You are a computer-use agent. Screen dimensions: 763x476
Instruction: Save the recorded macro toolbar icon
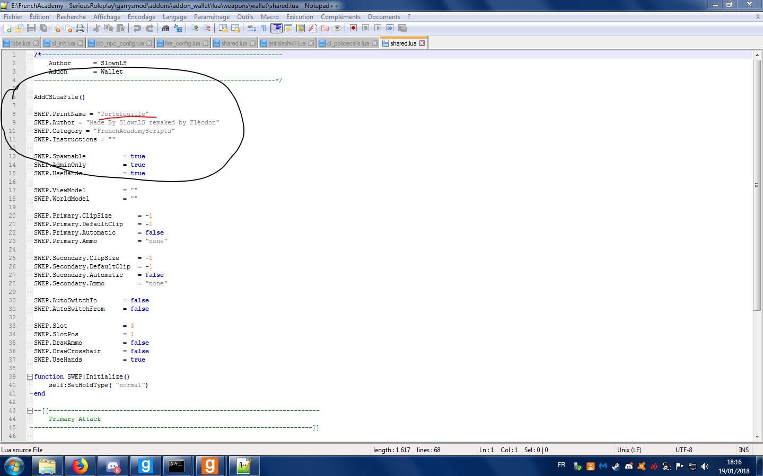point(402,28)
